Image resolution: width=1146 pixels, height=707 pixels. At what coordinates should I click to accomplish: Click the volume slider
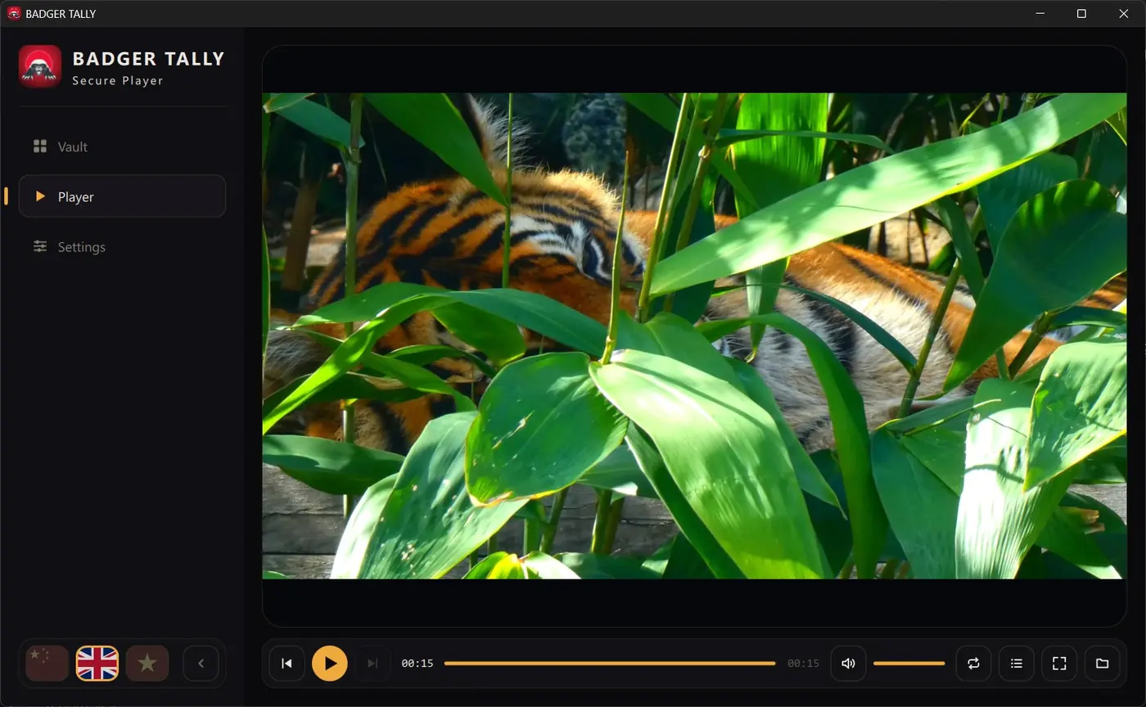click(x=909, y=664)
